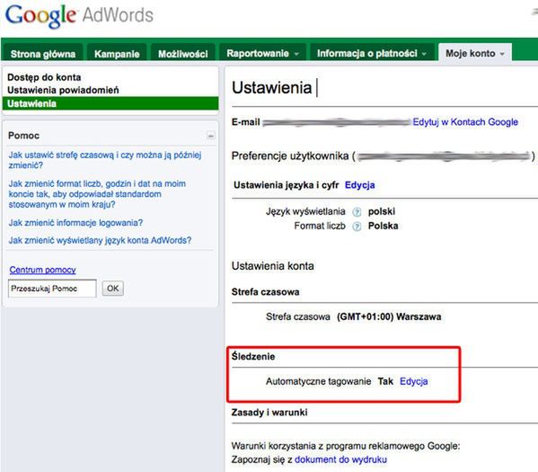Open help link about setting time zone

(x=105, y=160)
